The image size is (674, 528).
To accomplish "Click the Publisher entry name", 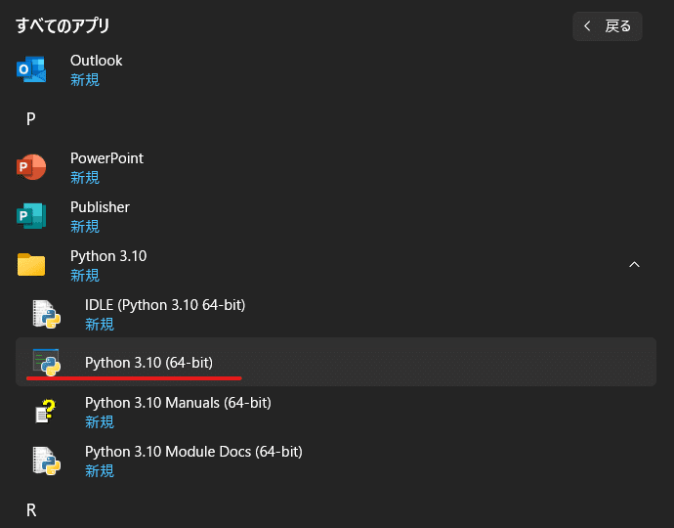I will (100, 207).
